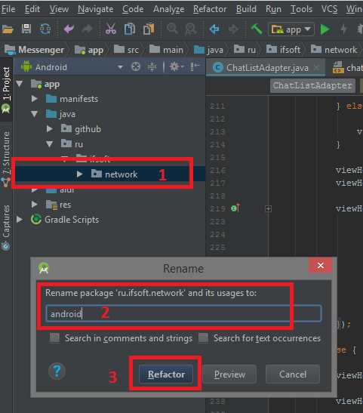Open the File menu
Image resolution: width=363 pixels, height=413 pixels.
[8, 9]
